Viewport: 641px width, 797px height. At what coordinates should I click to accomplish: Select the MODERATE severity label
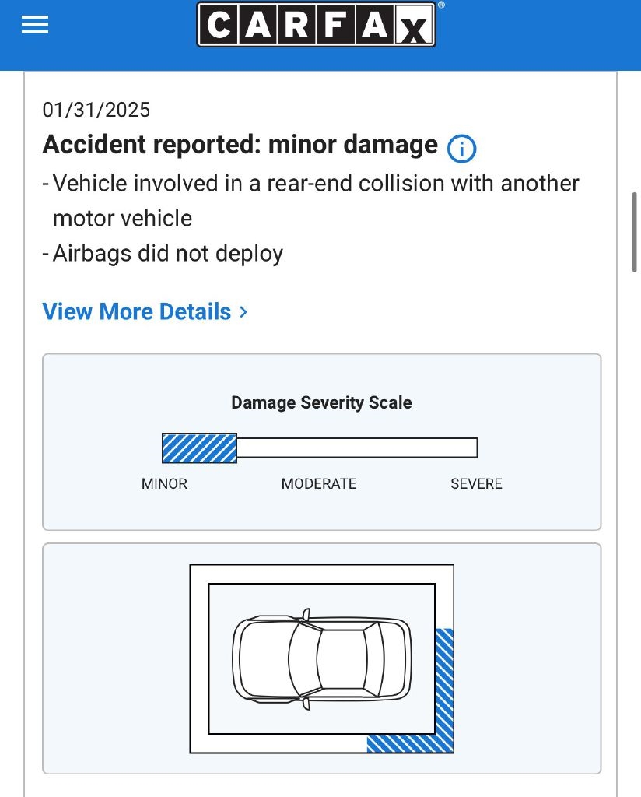(319, 484)
